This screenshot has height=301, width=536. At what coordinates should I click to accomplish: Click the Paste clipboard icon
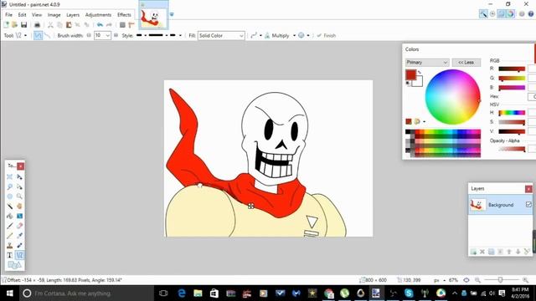(x=69, y=24)
